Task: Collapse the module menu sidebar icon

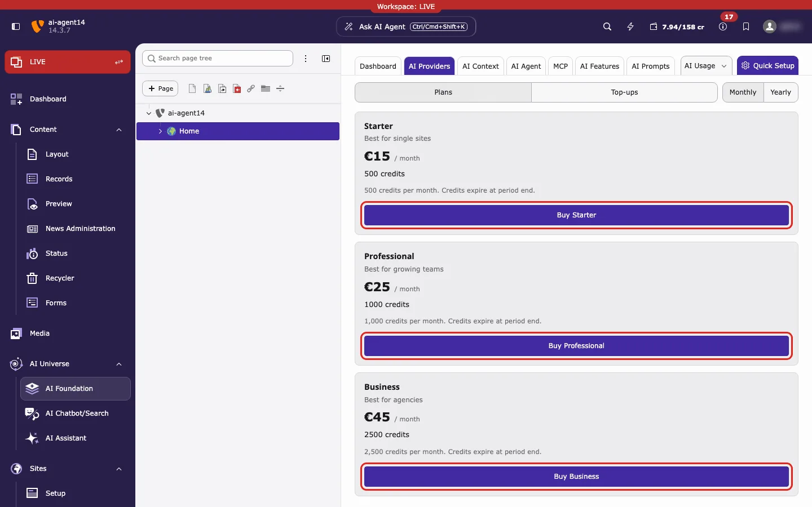Action: tap(16, 26)
